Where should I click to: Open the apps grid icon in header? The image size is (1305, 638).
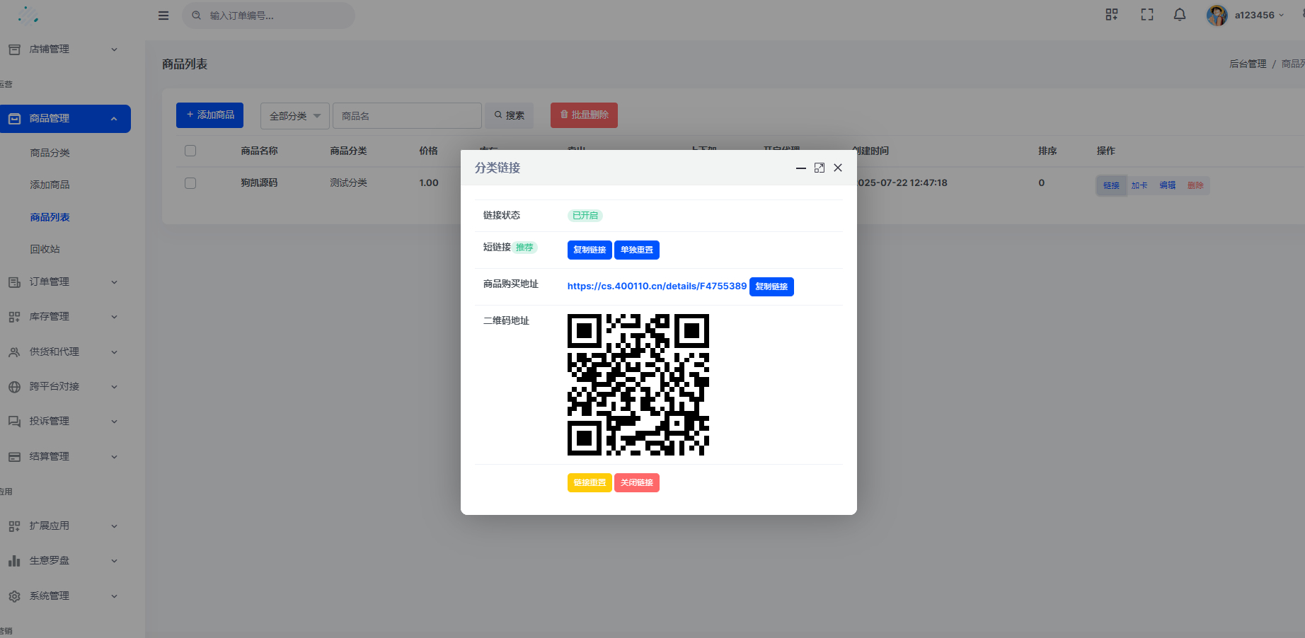1111,15
